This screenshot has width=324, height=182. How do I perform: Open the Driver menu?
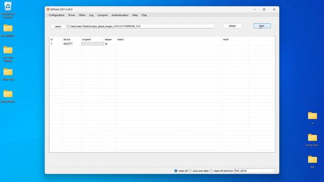coord(71,15)
